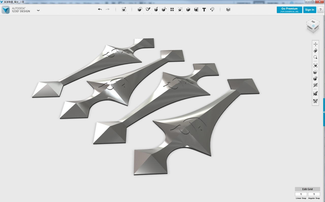325x202 pixels.
Task: Select the Text tool (T icon)
Action: pyautogui.click(x=204, y=9)
